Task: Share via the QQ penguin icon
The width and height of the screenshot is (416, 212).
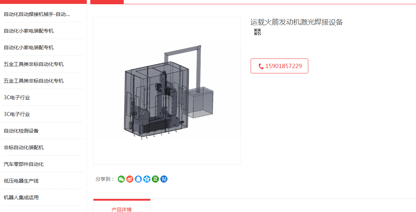Action: pyautogui.click(x=138, y=179)
